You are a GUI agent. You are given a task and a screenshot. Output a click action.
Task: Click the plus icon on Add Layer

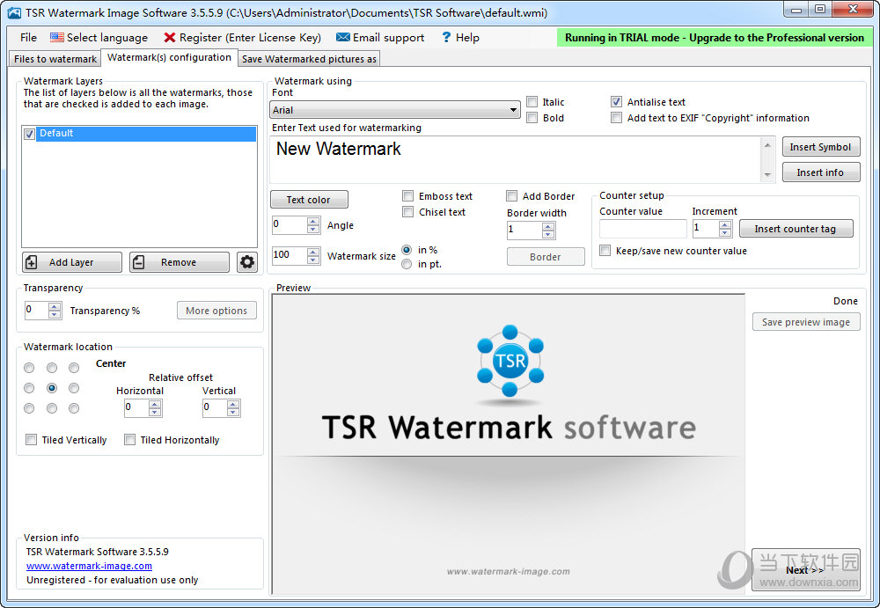click(33, 261)
